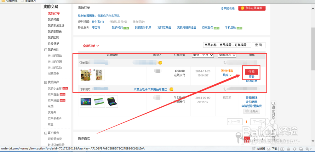The width and height of the screenshot is (315, 152).
Task: Click the 取消订单 link
Action: coord(251,81)
